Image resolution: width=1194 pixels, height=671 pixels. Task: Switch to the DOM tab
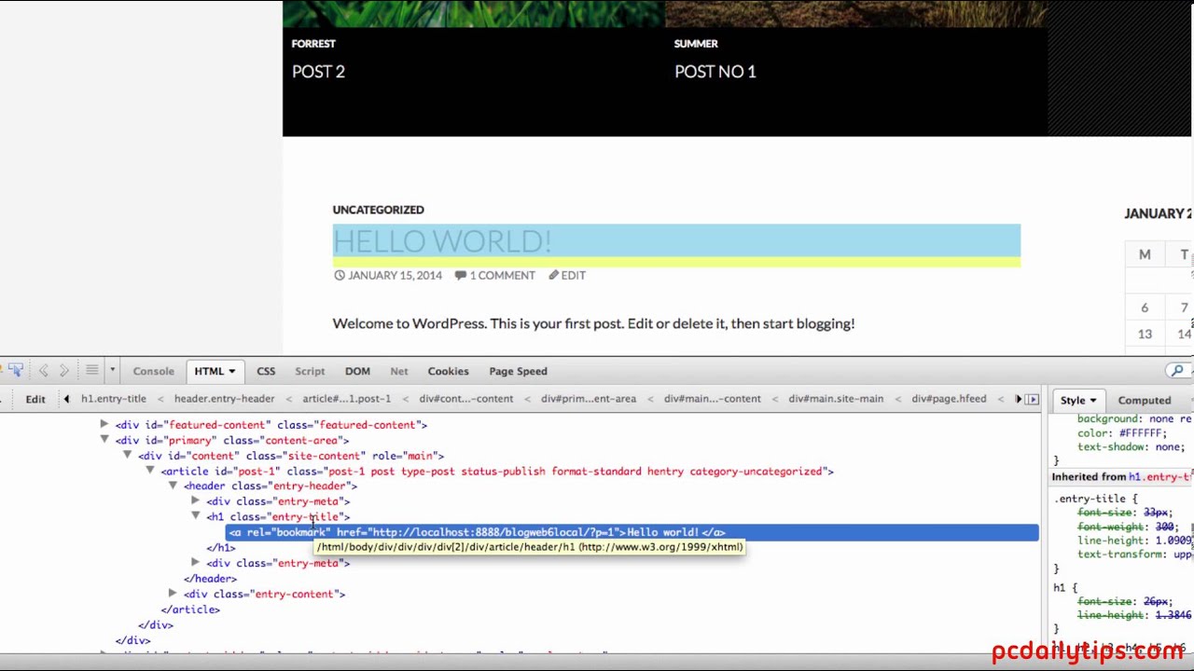[x=357, y=371]
